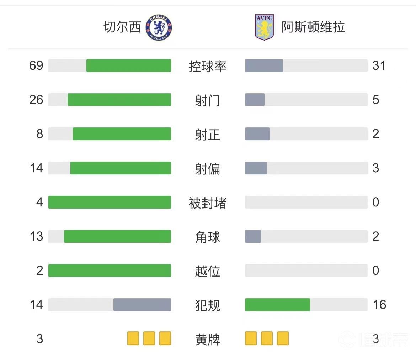Click Chelsea's green corner kicks bar
The image size is (416, 352).
[117, 236]
